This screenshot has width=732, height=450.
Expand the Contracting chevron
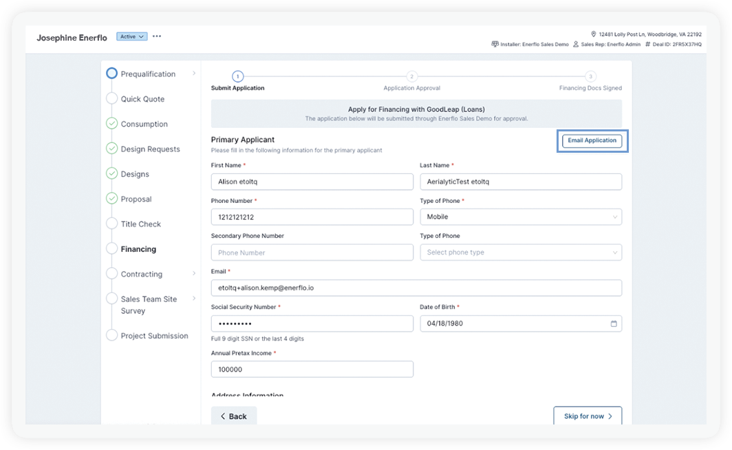(194, 274)
